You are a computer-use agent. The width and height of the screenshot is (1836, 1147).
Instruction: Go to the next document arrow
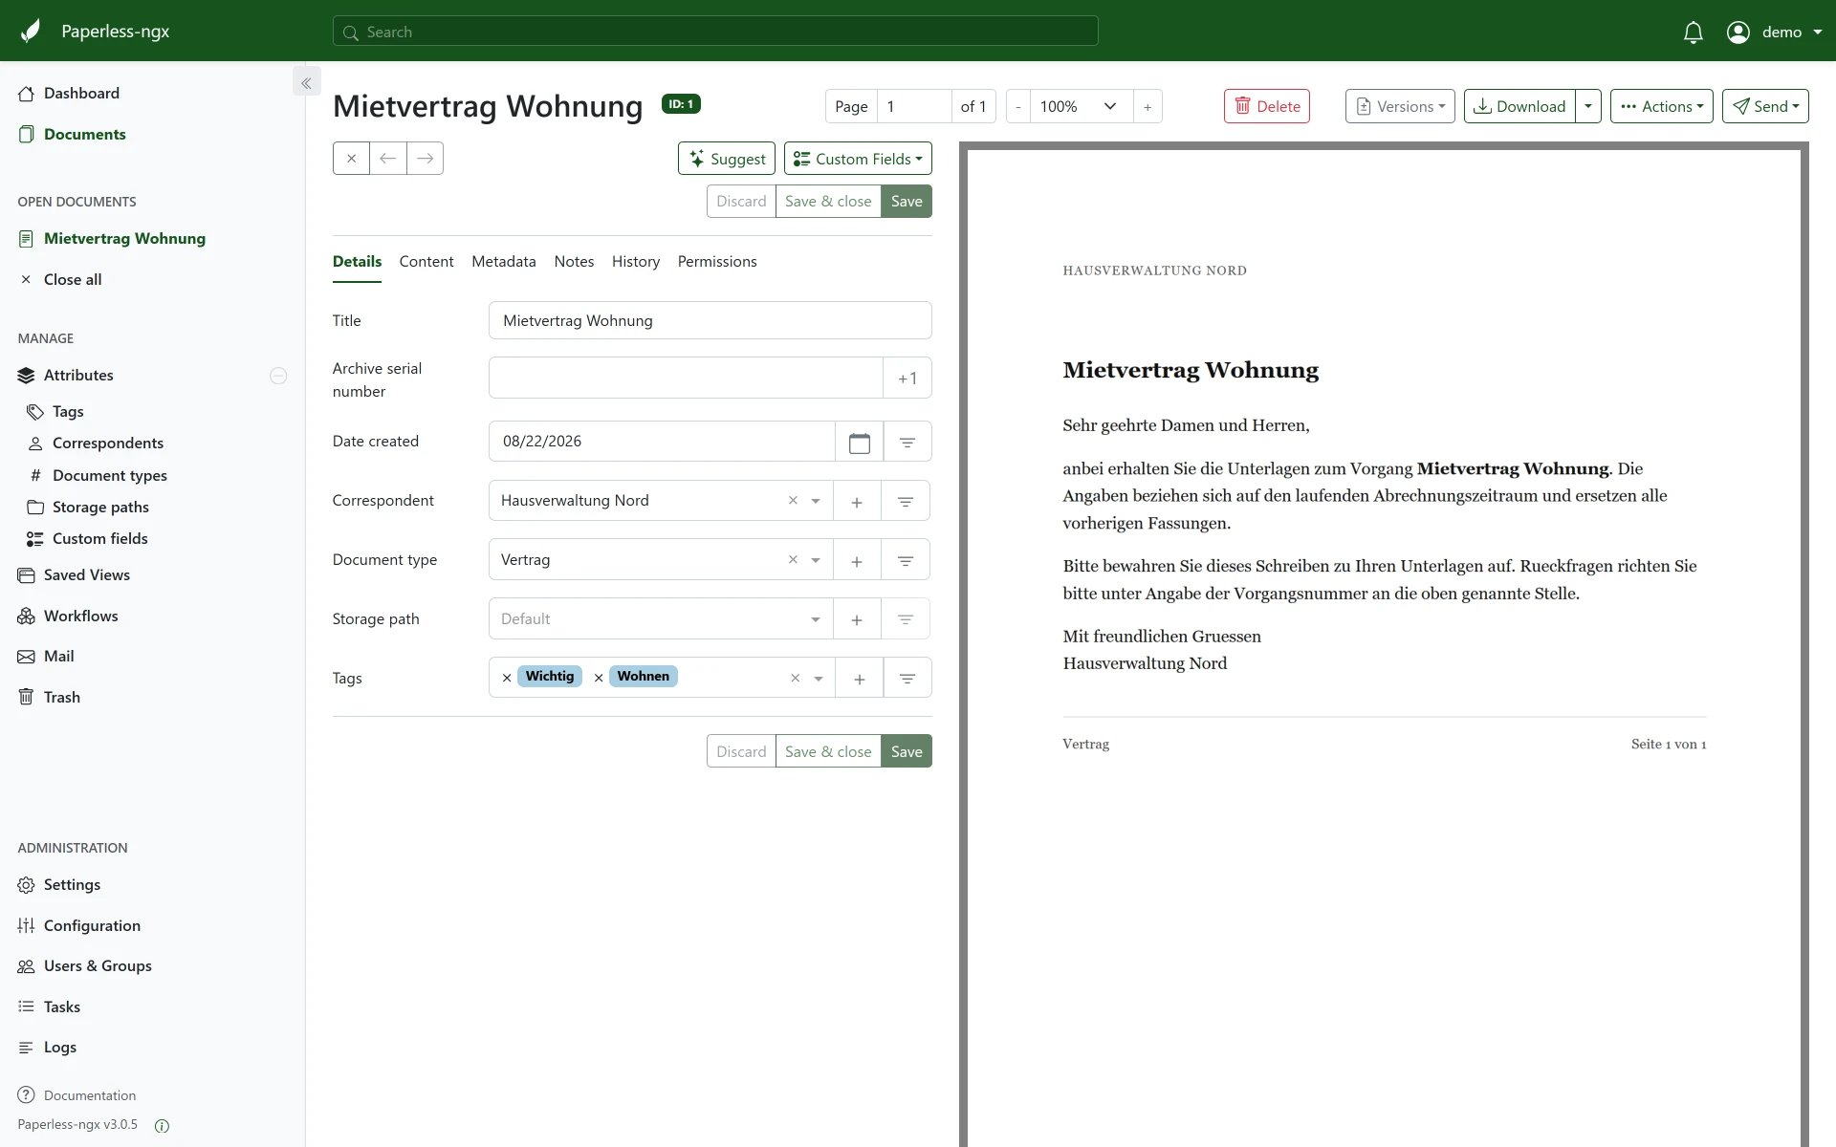pos(425,159)
